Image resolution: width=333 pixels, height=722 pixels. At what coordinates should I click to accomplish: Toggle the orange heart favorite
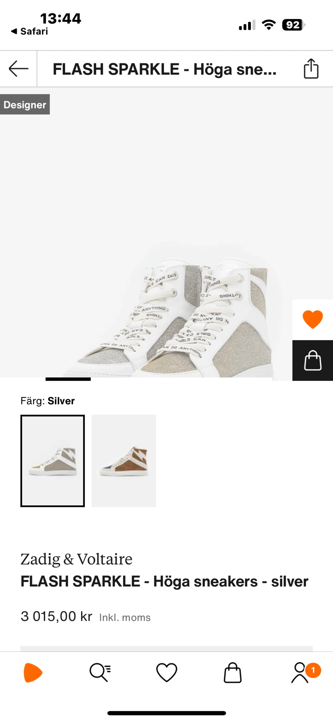pos(313,319)
